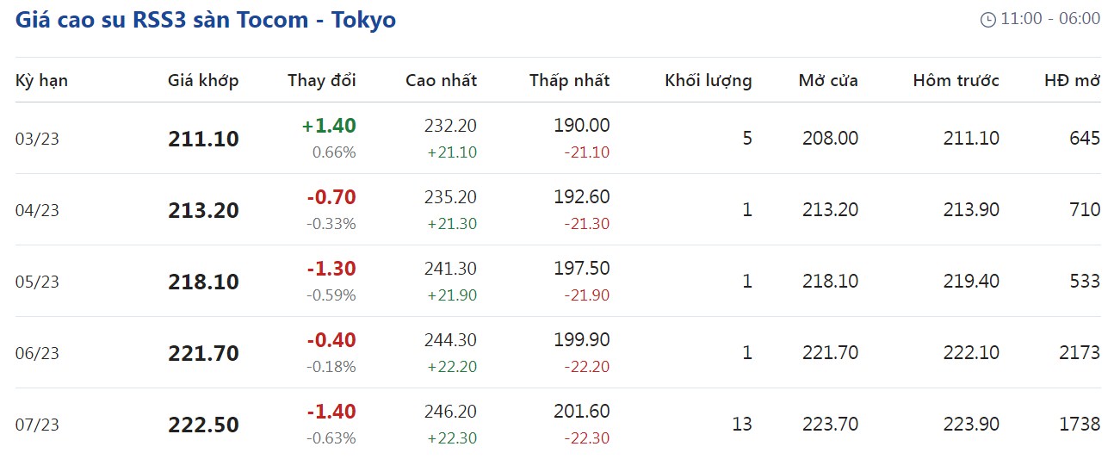Click the Kỳ hạn column header
The image size is (1114, 459).
pyautogui.click(x=41, y=81)
